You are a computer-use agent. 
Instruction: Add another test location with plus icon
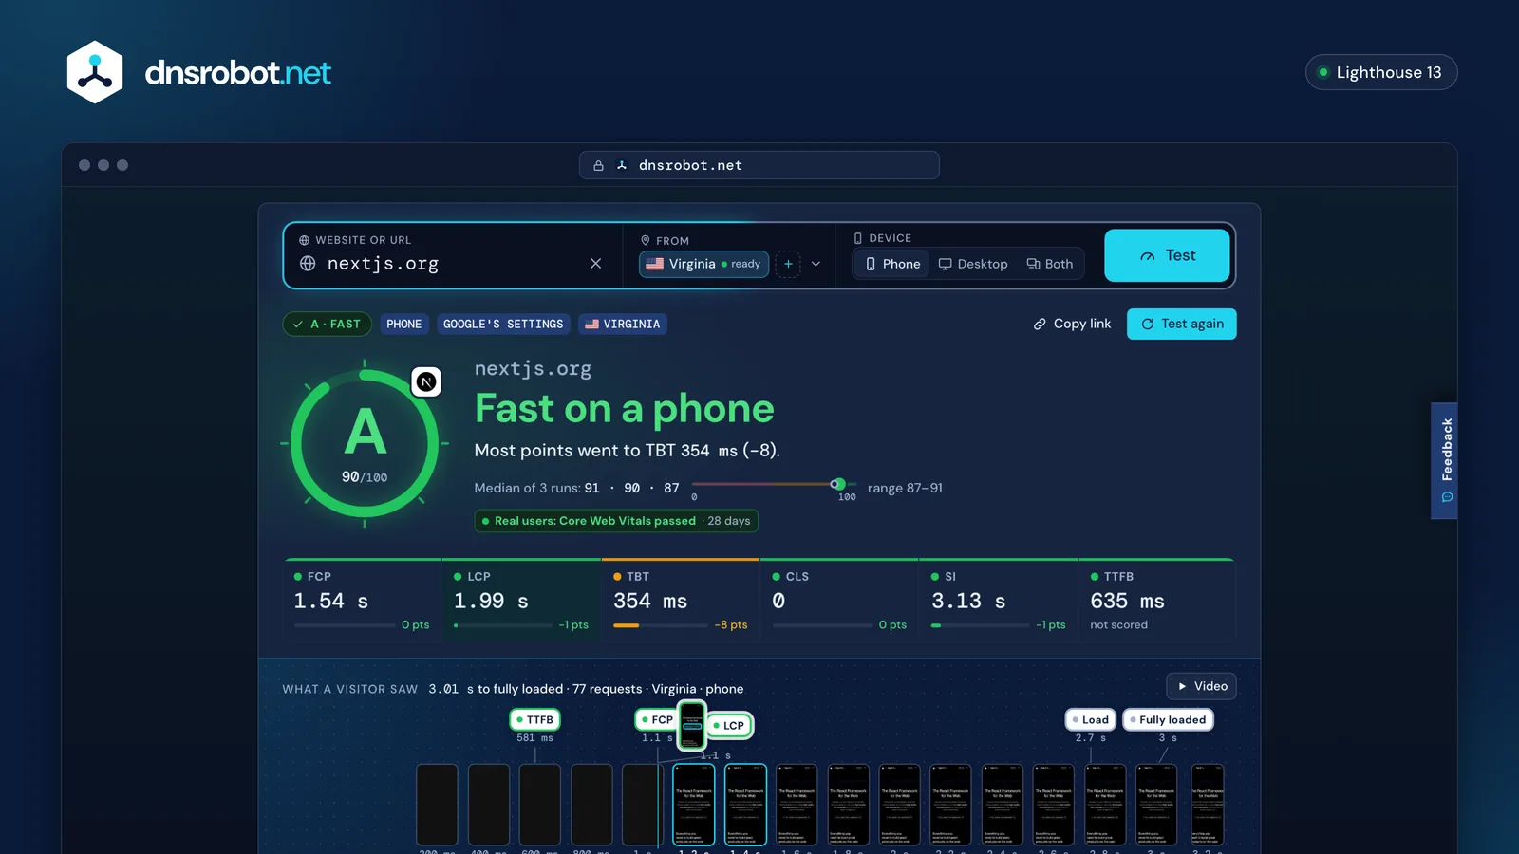click(x=788, y=264)
